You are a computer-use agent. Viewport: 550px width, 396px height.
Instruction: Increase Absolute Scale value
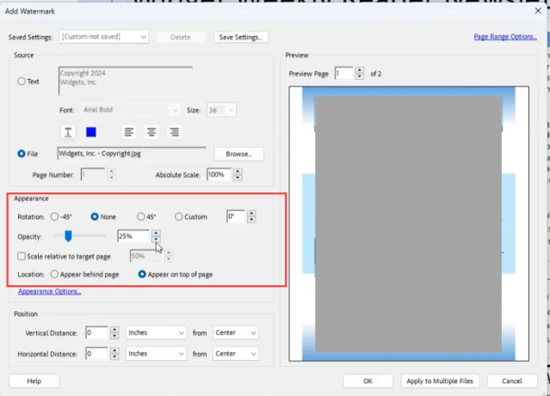click(x=238, y=172)
